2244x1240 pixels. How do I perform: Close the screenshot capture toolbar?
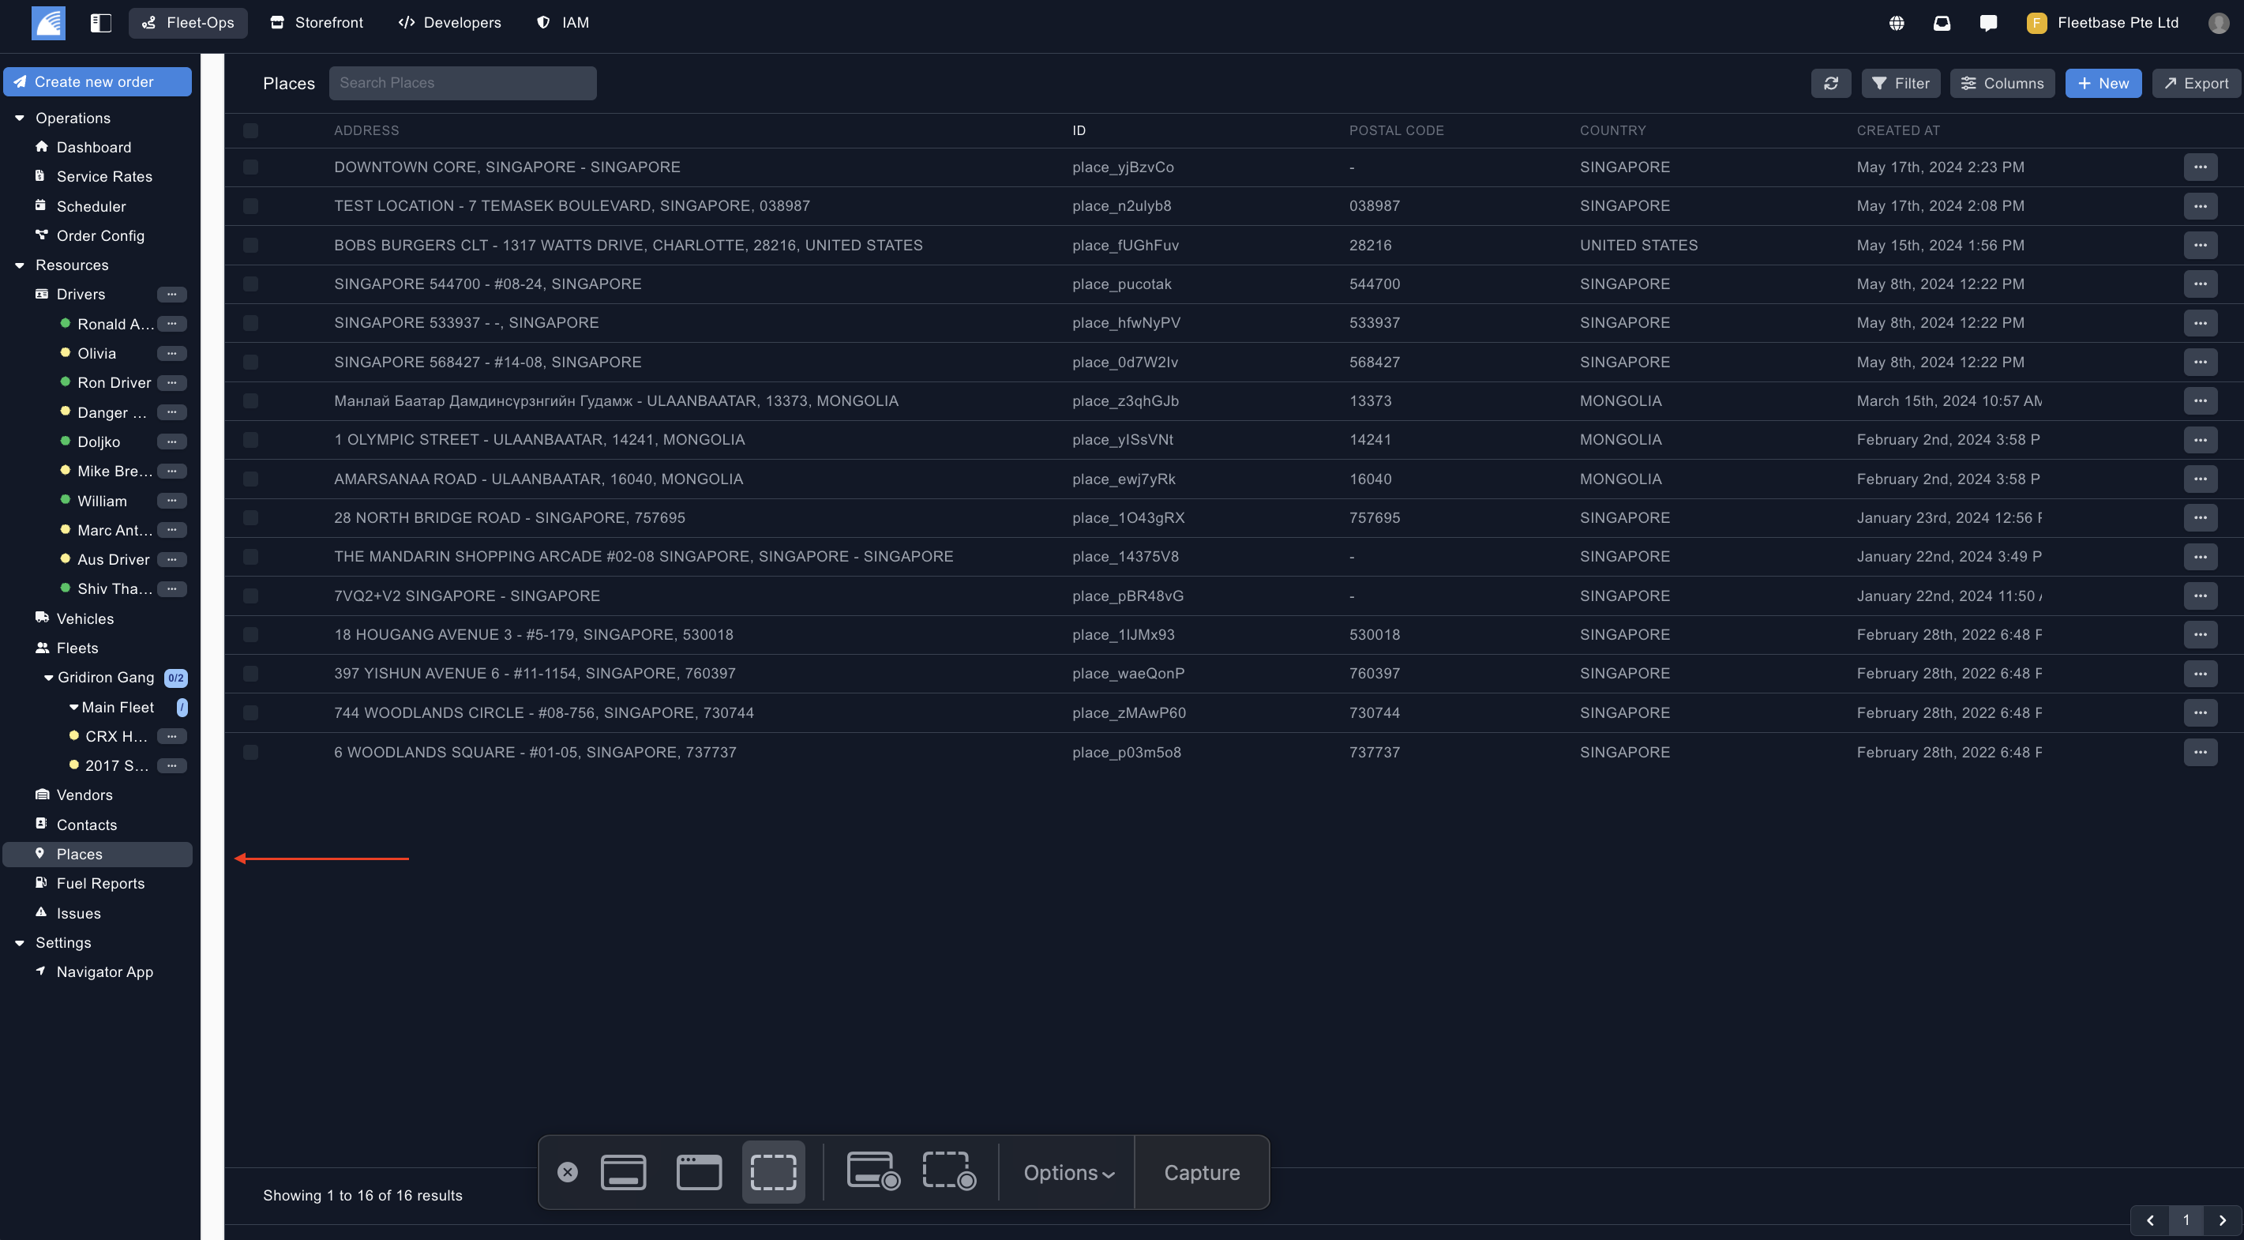[x=567, y=1172]
